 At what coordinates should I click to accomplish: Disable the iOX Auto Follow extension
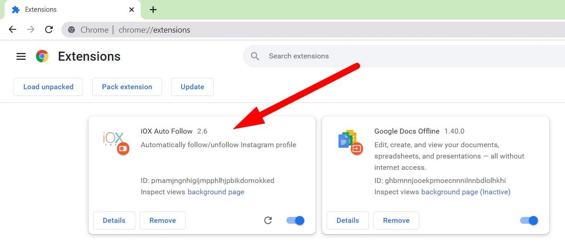click(295, 221)
